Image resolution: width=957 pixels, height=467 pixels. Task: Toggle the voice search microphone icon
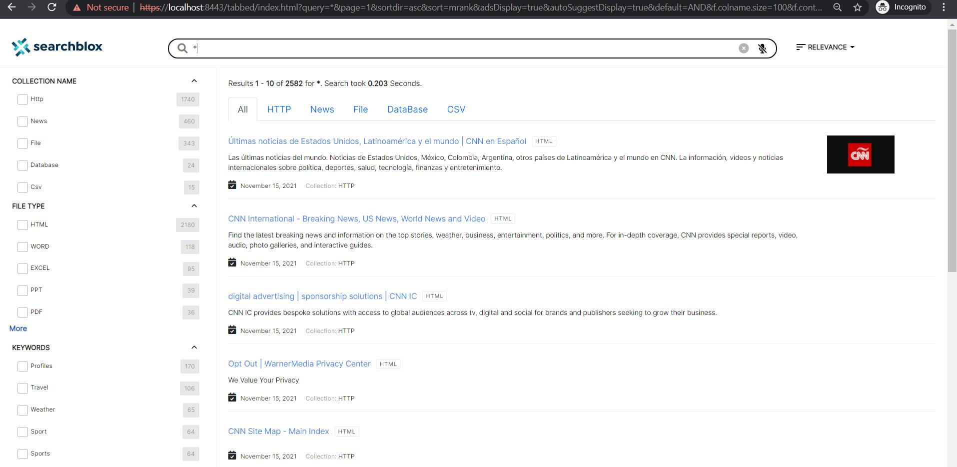pos(762,48)
